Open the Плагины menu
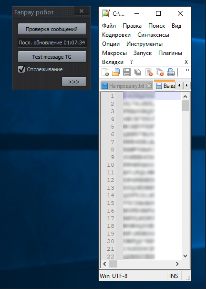Screen dimensions: 206x289 click(x=170, y=53)
